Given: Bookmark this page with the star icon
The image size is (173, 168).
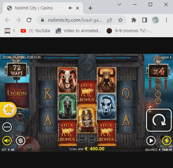Looking at the screenshot, I should tap(120, 20).
